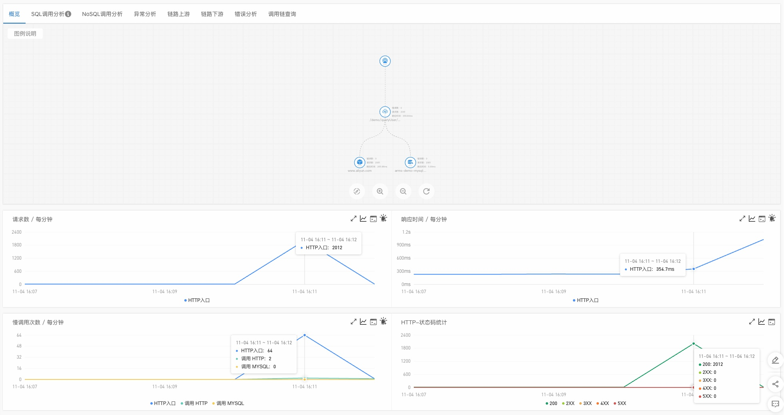
Task: Create alarm from 请求数 / 每分钟 chart
Action: point(383,218)
